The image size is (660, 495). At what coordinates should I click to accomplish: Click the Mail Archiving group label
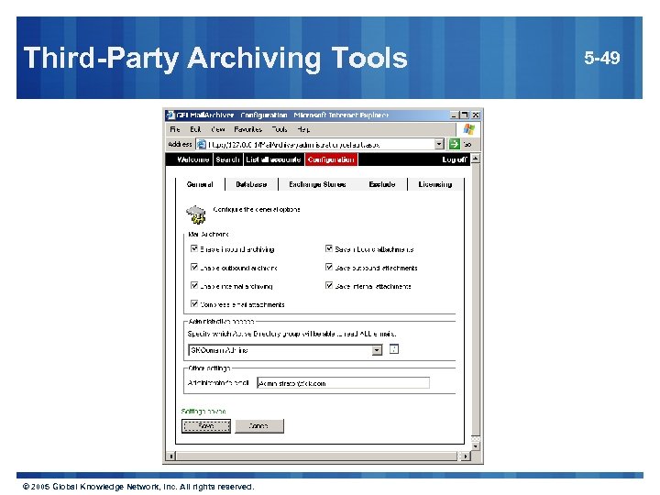[208, 234]
